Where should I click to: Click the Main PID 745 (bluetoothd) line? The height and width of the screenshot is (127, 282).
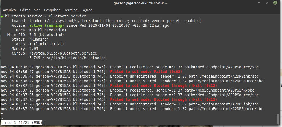36,35
